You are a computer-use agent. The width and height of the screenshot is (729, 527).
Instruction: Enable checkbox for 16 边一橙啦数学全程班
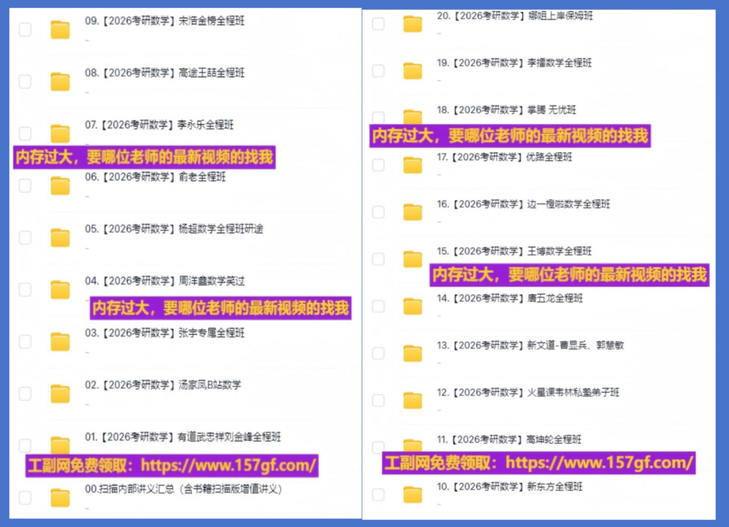[378, 212]
